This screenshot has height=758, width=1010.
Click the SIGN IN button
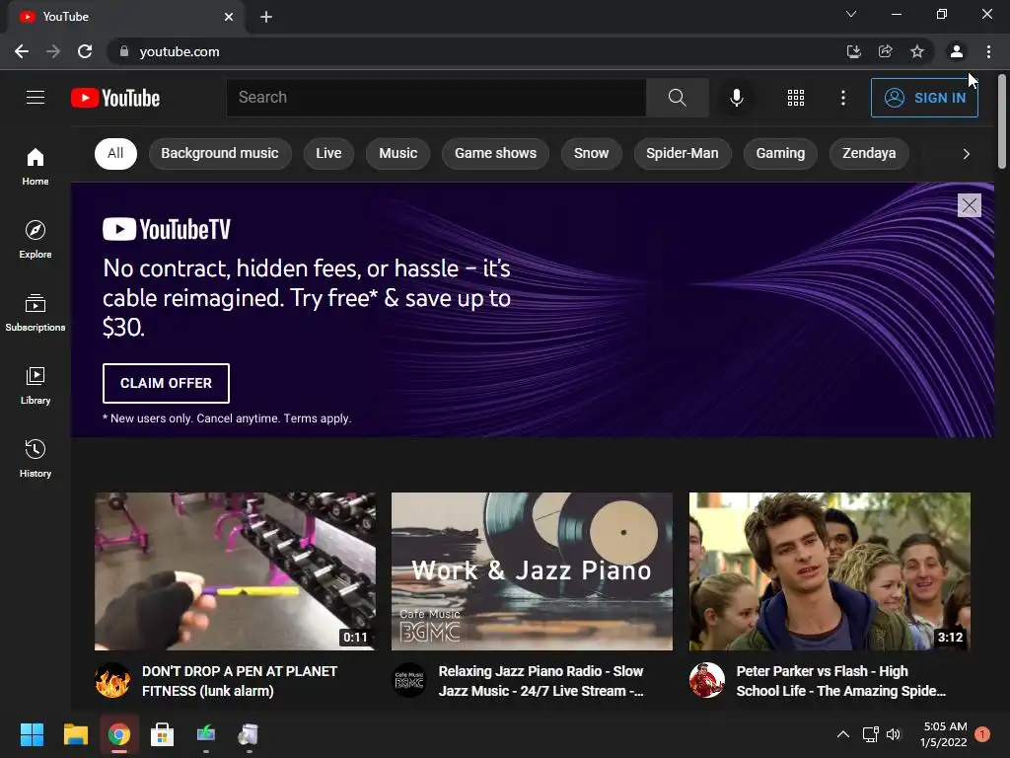pyautogui.click(x=924, y=98)
